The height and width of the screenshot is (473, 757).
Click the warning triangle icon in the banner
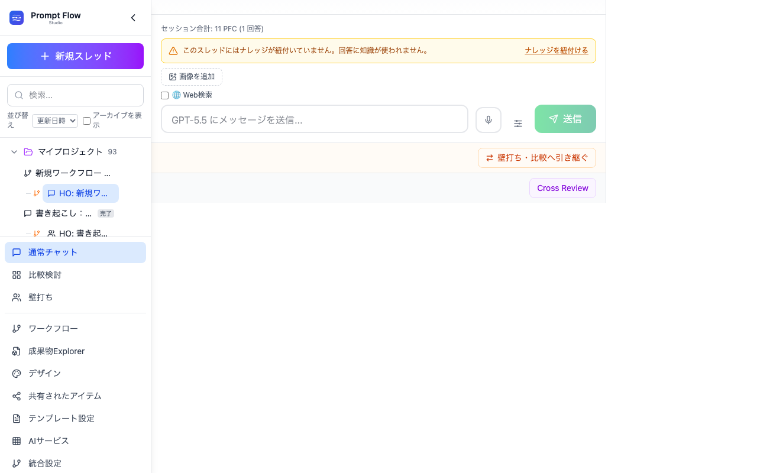173,51
